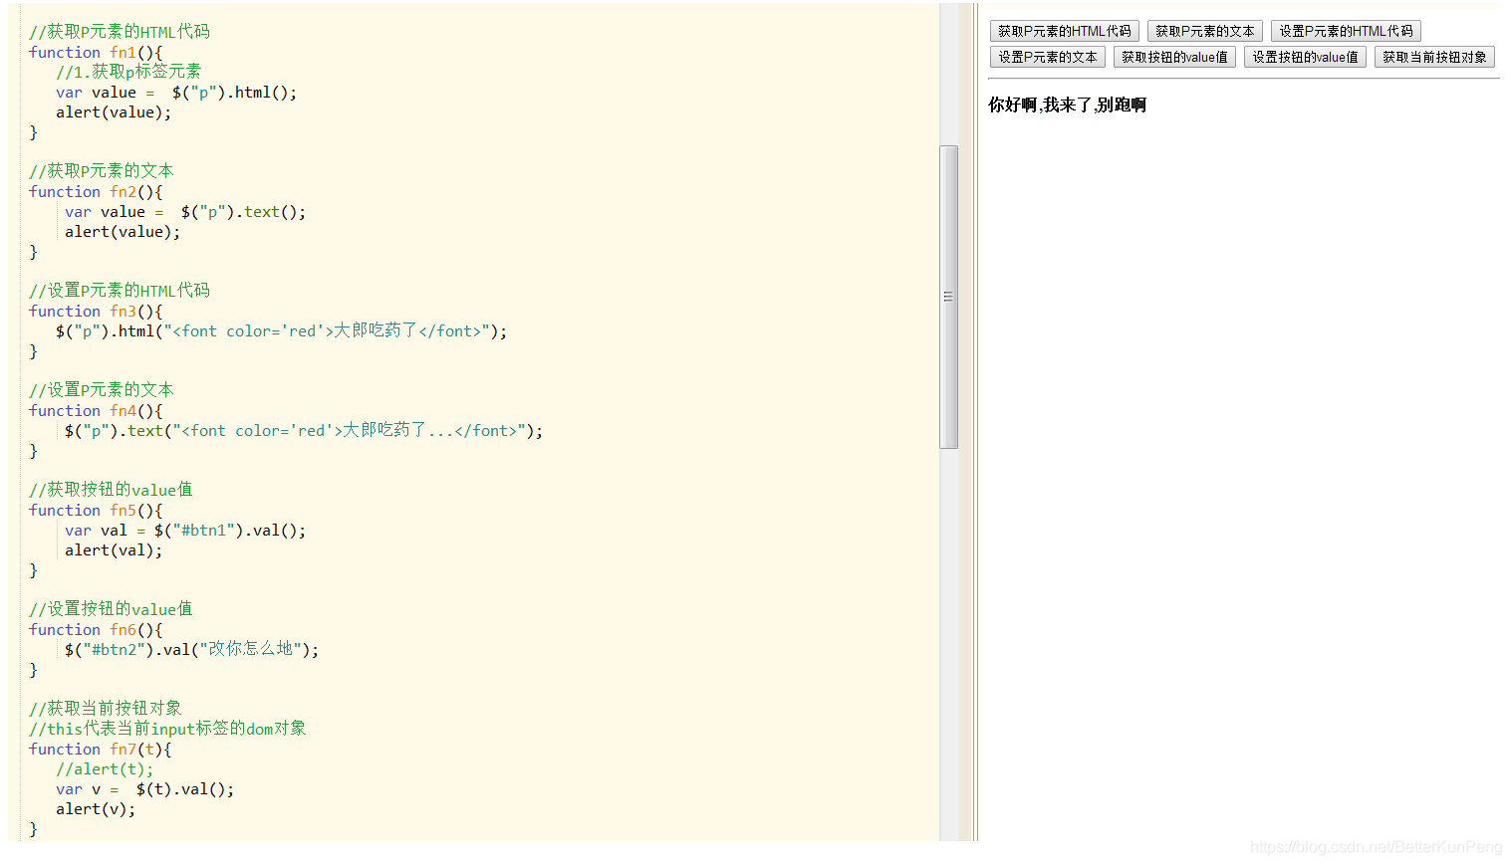The height and width of the screenshot is (865, 1511).
Task: Click the comment //获取P元素的HTML代码
Action: coord(120,32)
